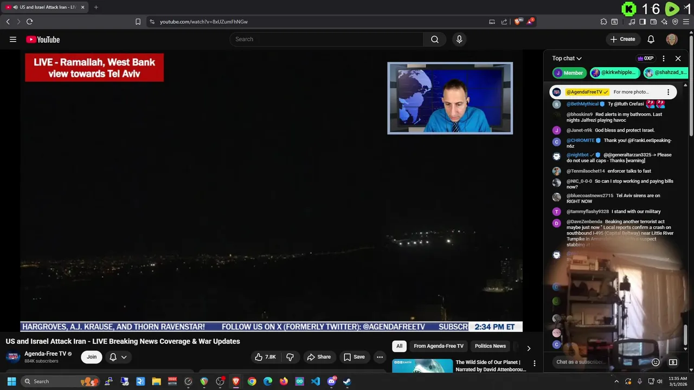Open Brave Wallet icon

point(653,22)
